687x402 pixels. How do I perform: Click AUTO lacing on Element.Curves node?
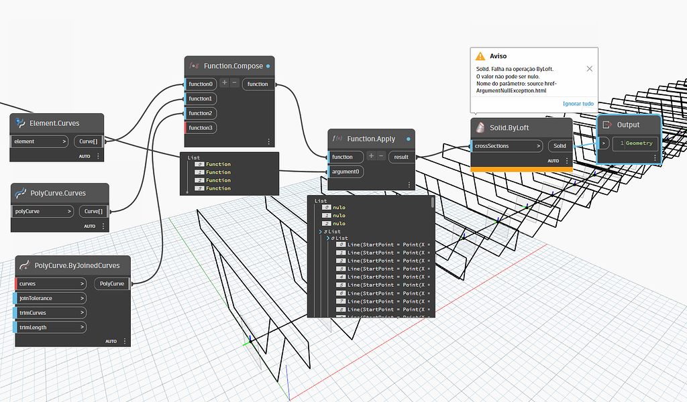click(84, 156)
